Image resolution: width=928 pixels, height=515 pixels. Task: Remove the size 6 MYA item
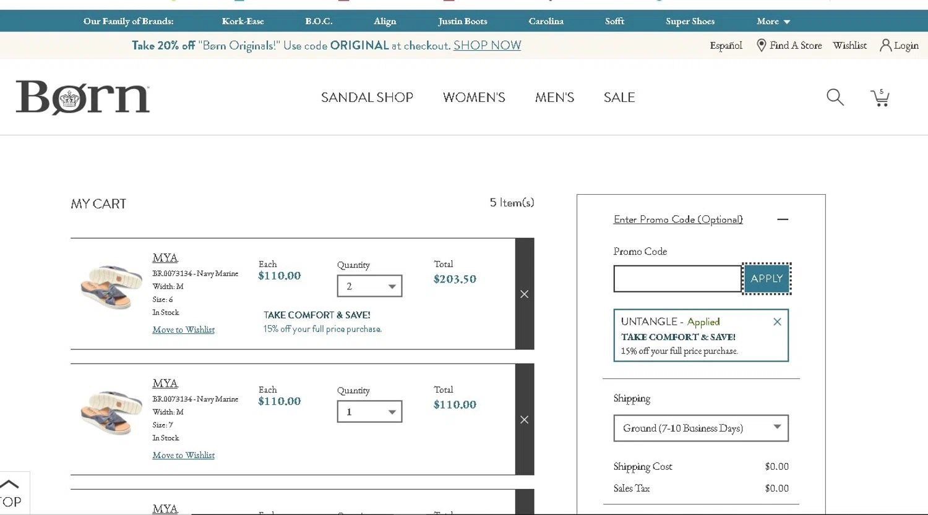pyautogui.click(x=525, y=294)
